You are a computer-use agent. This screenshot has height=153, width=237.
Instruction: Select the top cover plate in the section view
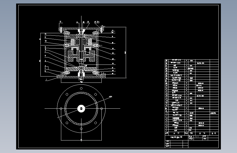point(81,29)
